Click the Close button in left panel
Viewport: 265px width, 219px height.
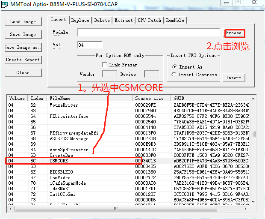pyautogui.click(x=23, y=73)
